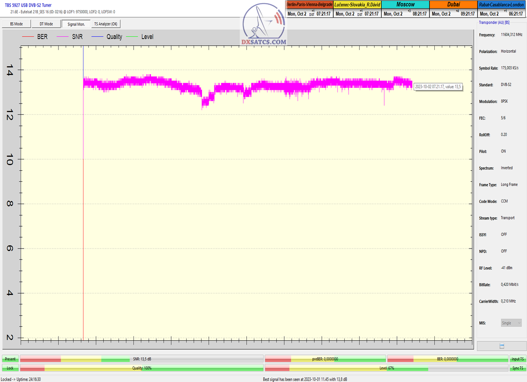Click the Moscow clock header
Image resolution: width=527 pixels, height=382 pixels.
click(x=404, y=4)
